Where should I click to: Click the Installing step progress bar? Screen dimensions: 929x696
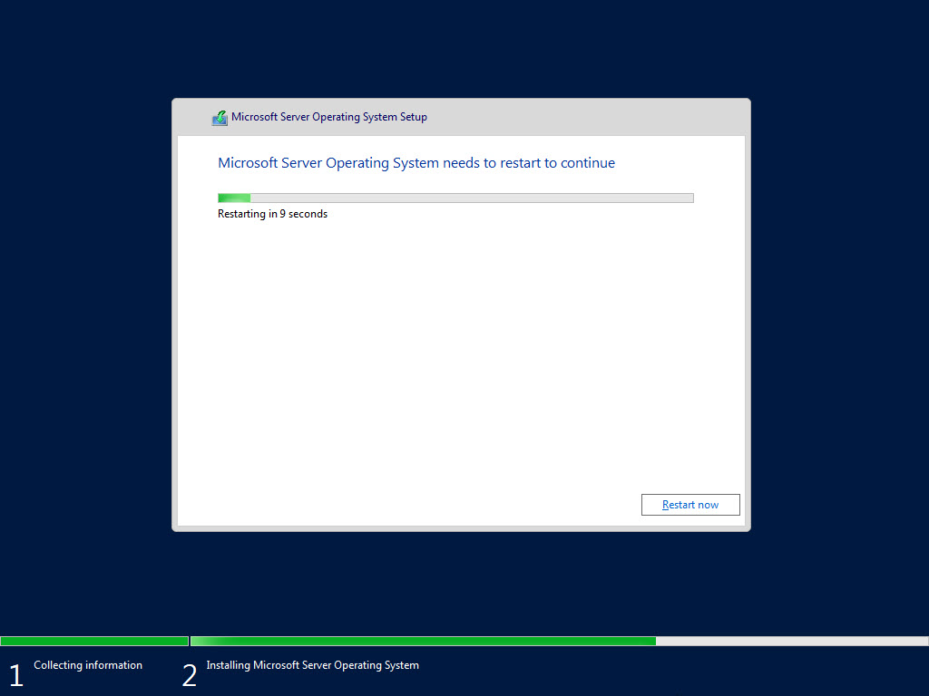tap(559, 641)
